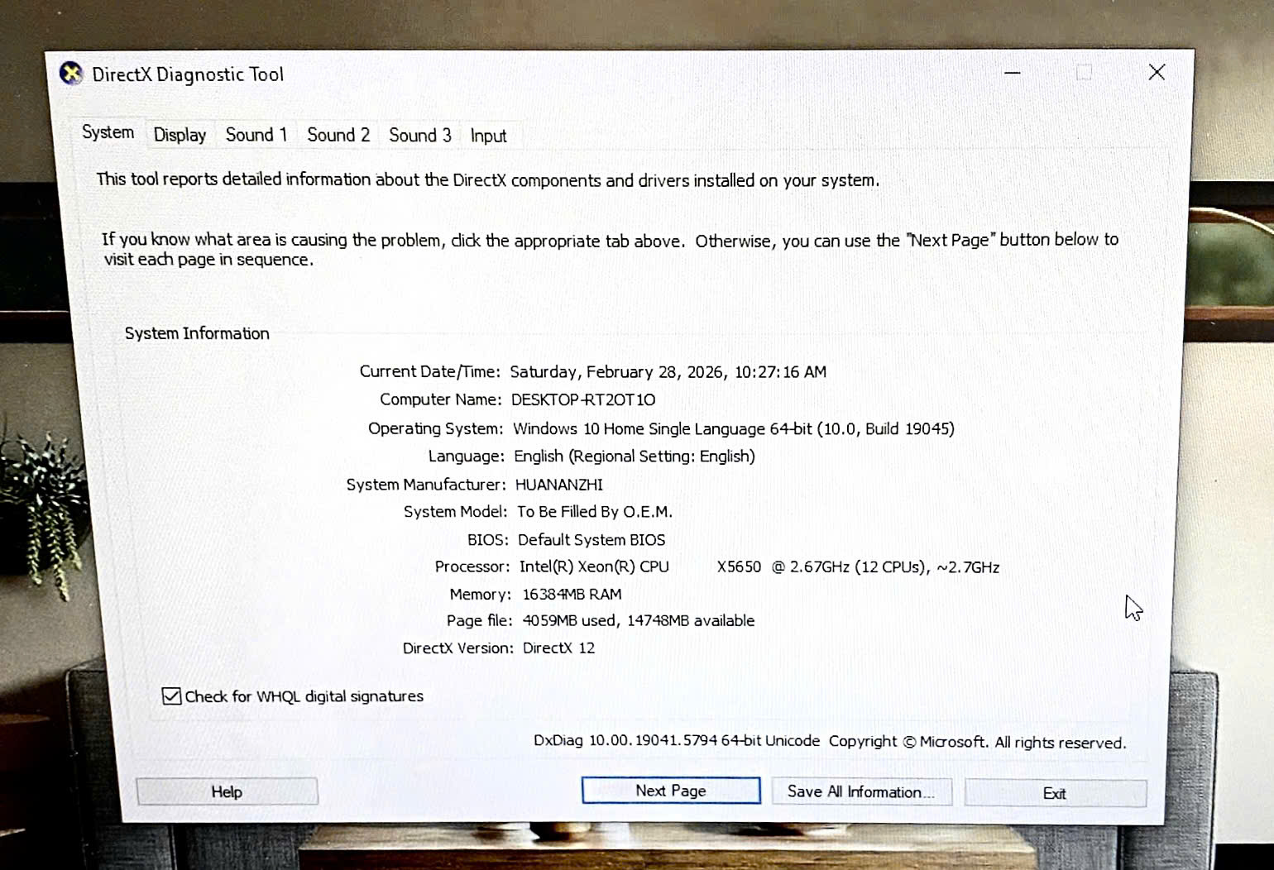Close the DirectX Diagnostic Tool window
Screen dimensions: 1274x870
1157,72
